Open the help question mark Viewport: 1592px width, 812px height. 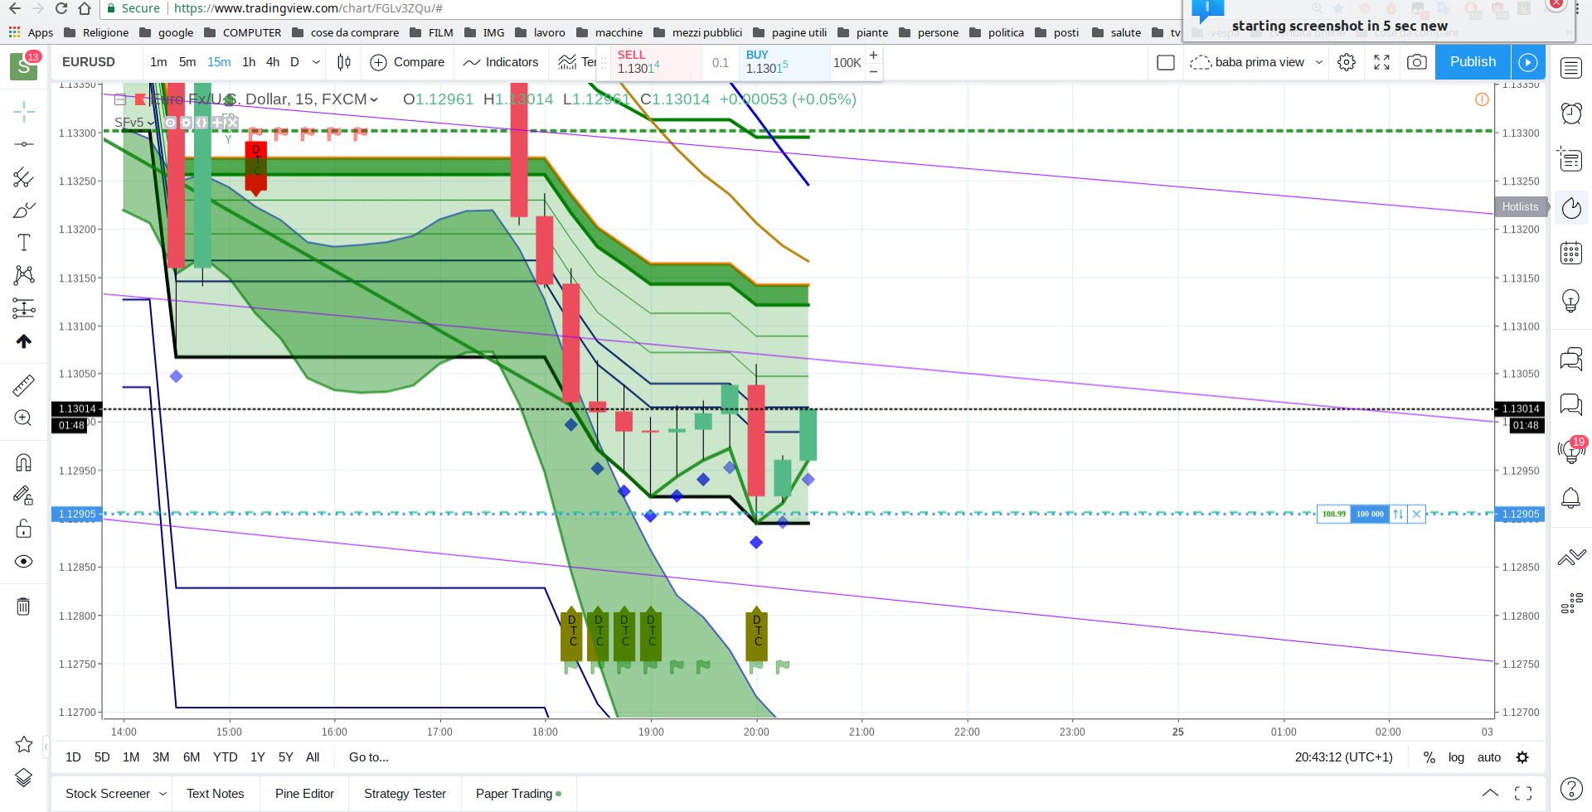(x=1571, y=789)
